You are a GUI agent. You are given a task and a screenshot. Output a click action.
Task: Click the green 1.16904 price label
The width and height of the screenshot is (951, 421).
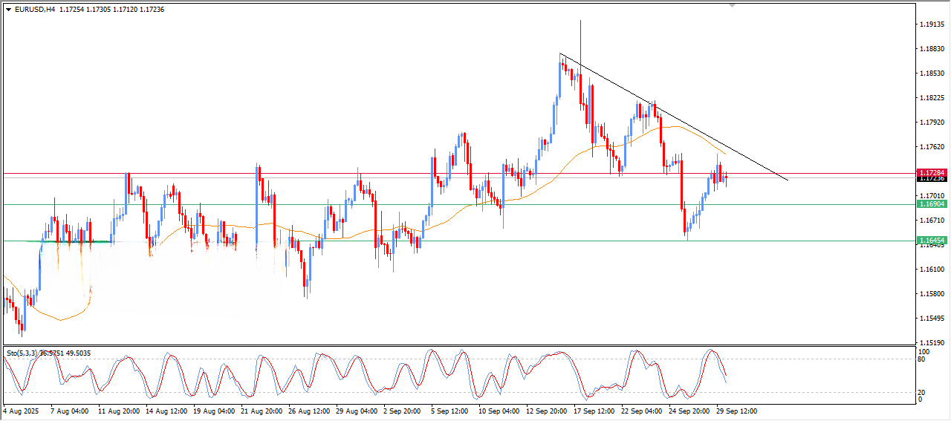click(932, 204)
